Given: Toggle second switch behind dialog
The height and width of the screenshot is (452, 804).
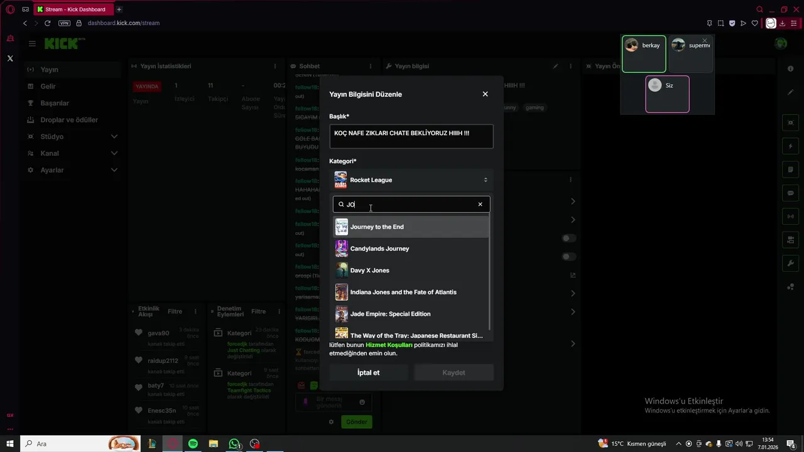Looking at the screenshot, I should [569, 257].
